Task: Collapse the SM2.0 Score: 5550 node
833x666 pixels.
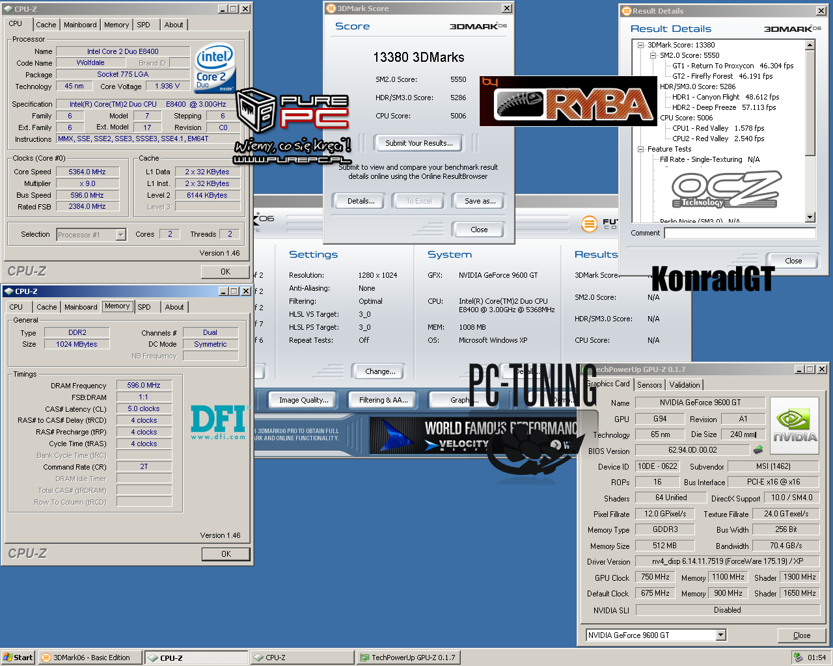Action: 653,55
